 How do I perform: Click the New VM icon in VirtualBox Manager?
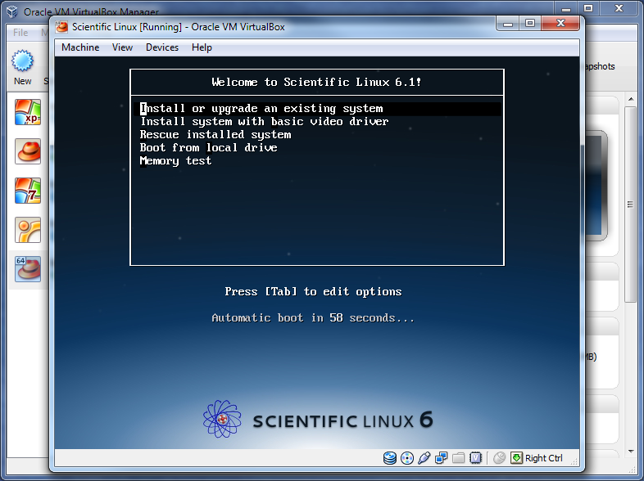(22, 61)
